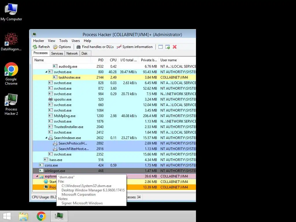Click the winlogon.exe process icon
This screenshot has height=222, width=296.
pyautogui.click(x=41, y=171)
